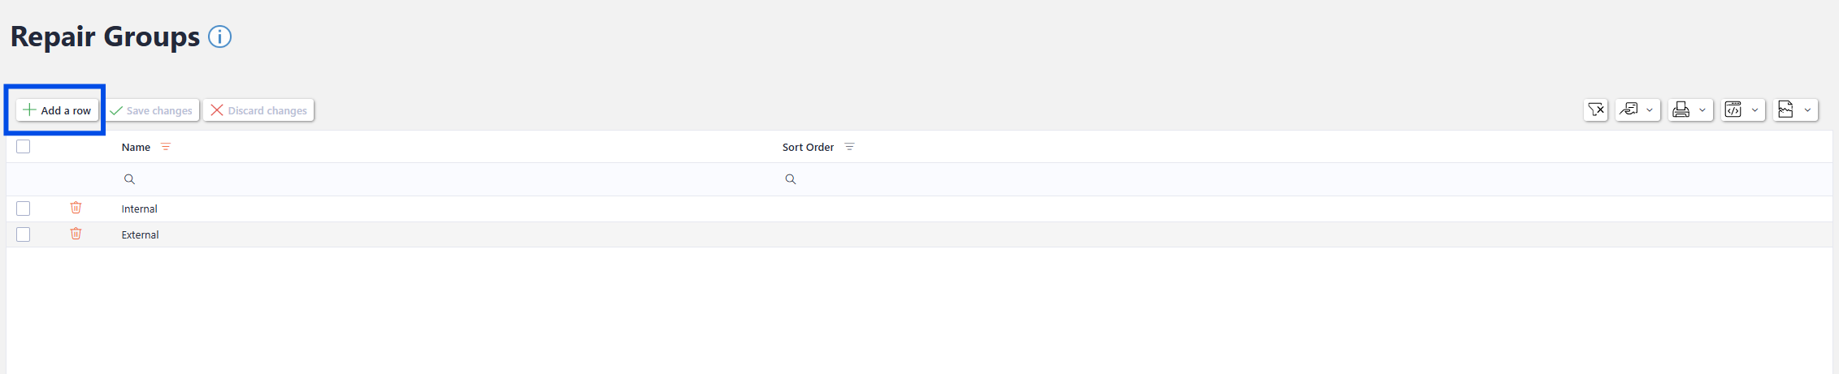The image size is (1839, 374).
Task: Click the clear filters funnel icon
Action: pos(1596,110)
